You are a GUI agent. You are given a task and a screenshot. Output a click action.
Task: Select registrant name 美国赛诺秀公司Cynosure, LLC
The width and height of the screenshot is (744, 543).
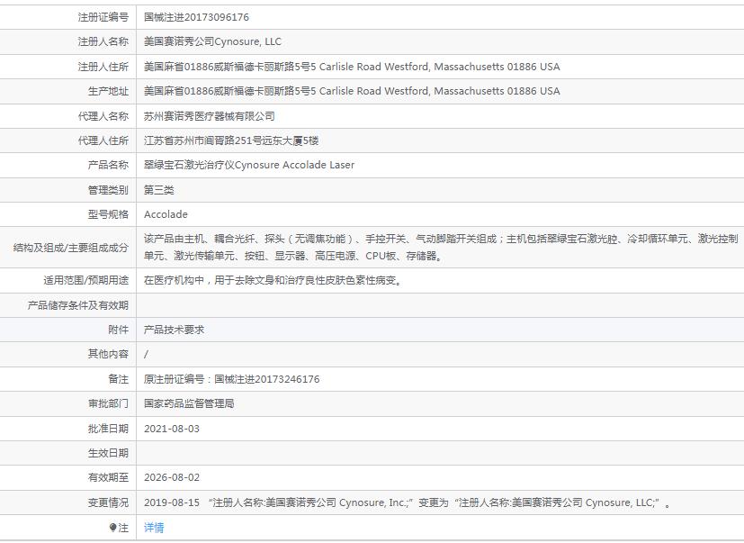pyautogui.click(x=212, y=41)
